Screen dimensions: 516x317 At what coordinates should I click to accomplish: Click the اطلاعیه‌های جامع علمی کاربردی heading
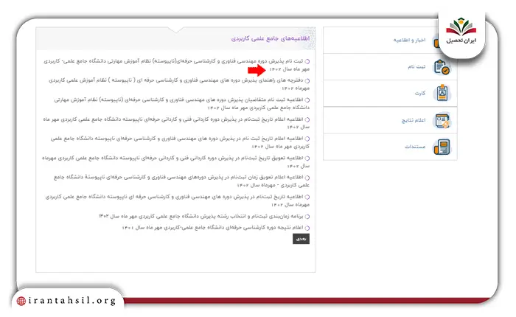[271, 39]
